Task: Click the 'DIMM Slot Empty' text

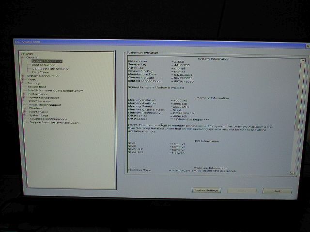Action: point(189,119)
